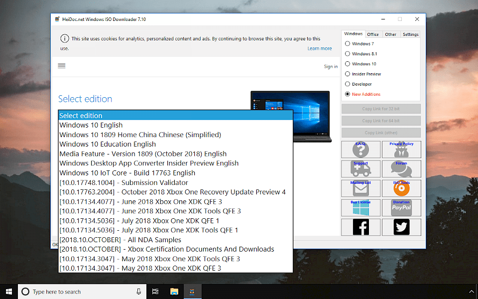Image resolution: width=478 pixels, height=299 pixels.
Task: Choose the All NDA Samples entry
Action: [176, 240]
